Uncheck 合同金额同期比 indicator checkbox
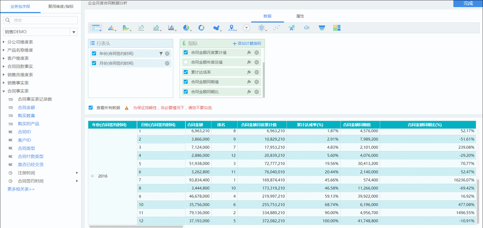The width and height of the screenshot is (483, 228). (186, 92)
